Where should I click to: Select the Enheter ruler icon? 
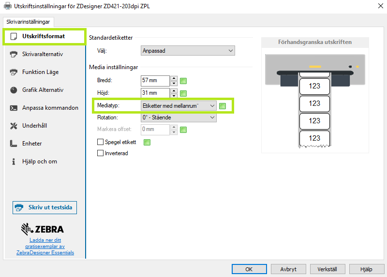(x=14, y=144)
